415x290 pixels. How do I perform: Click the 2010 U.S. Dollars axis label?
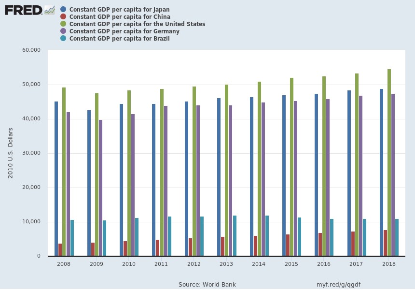point(11,153)
